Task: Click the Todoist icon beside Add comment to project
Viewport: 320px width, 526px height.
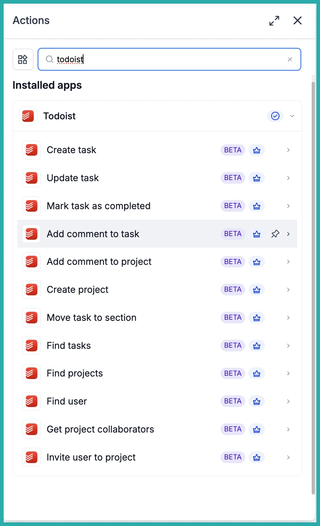Action: click(31, 262)
